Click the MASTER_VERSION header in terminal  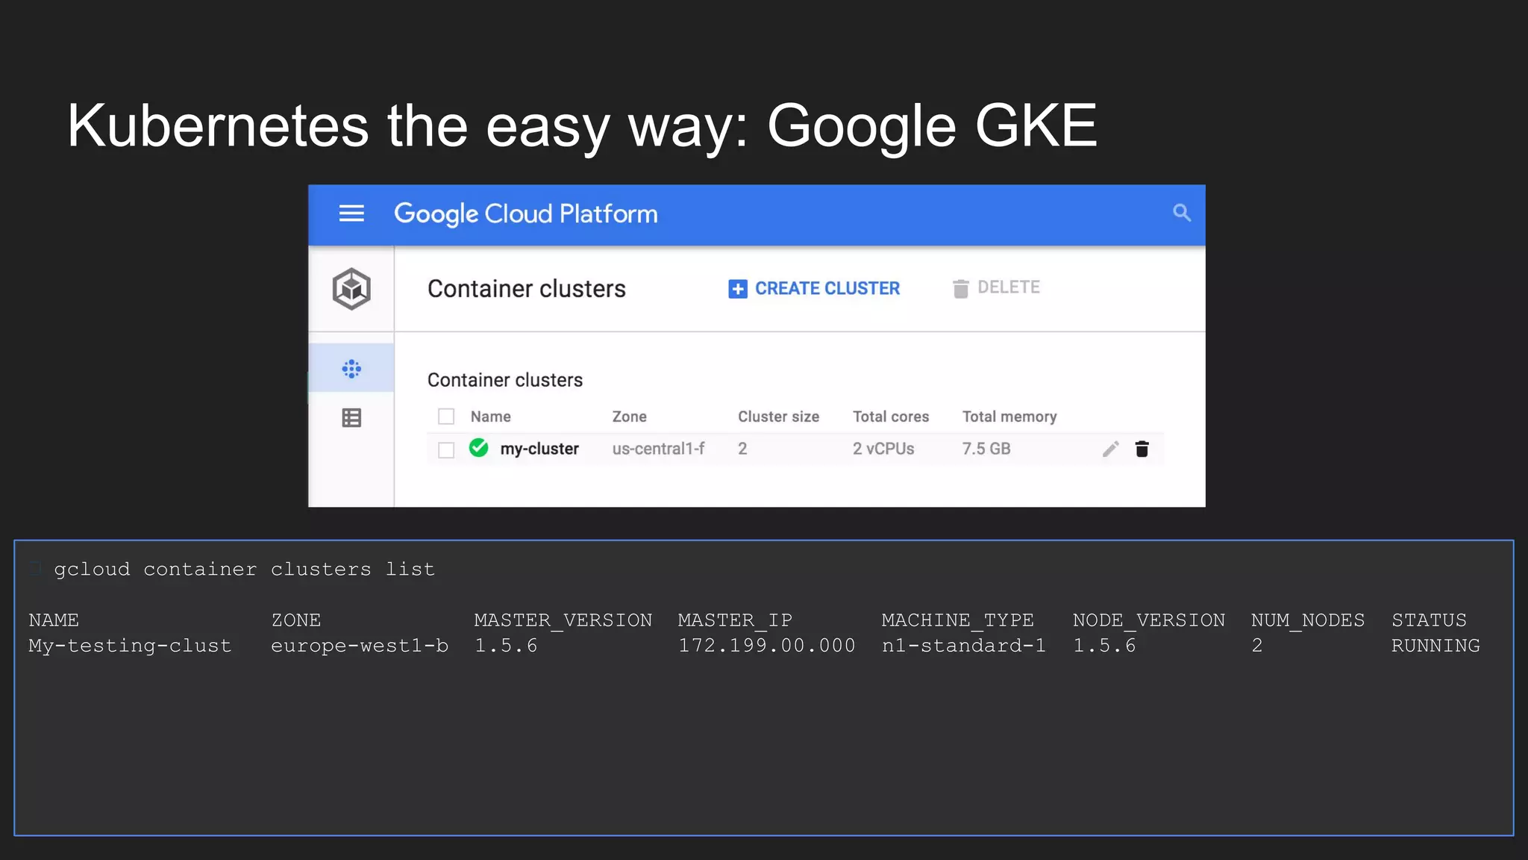click(x=563, y=620)
